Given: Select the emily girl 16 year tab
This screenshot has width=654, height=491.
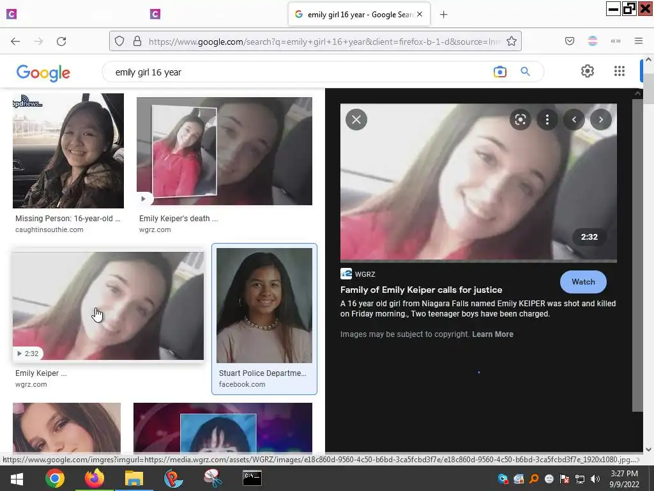Looking at the screenshot, I should click(359, 15).
